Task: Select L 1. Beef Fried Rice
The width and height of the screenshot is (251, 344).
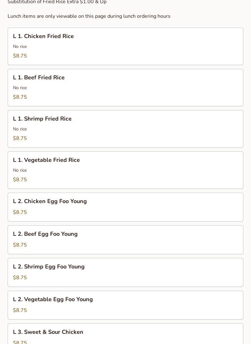Action: pyautogui.click(x=39, y=78)
